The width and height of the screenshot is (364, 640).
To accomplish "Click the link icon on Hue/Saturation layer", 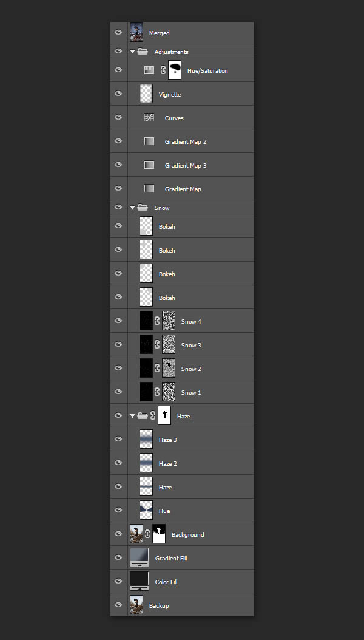I will point(163,70).
